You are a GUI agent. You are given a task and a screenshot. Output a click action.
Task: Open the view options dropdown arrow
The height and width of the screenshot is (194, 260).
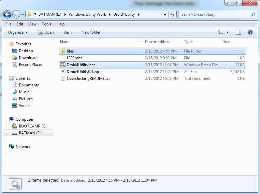[x=227, y=32]
